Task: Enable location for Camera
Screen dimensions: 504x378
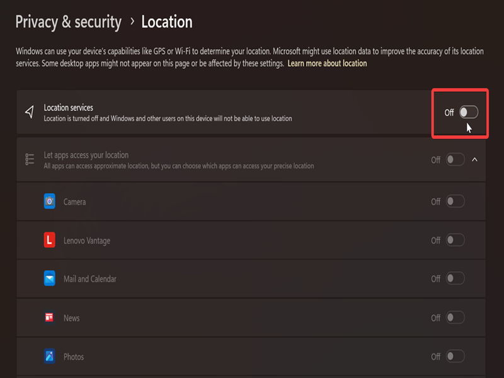Action: point(455,202)
